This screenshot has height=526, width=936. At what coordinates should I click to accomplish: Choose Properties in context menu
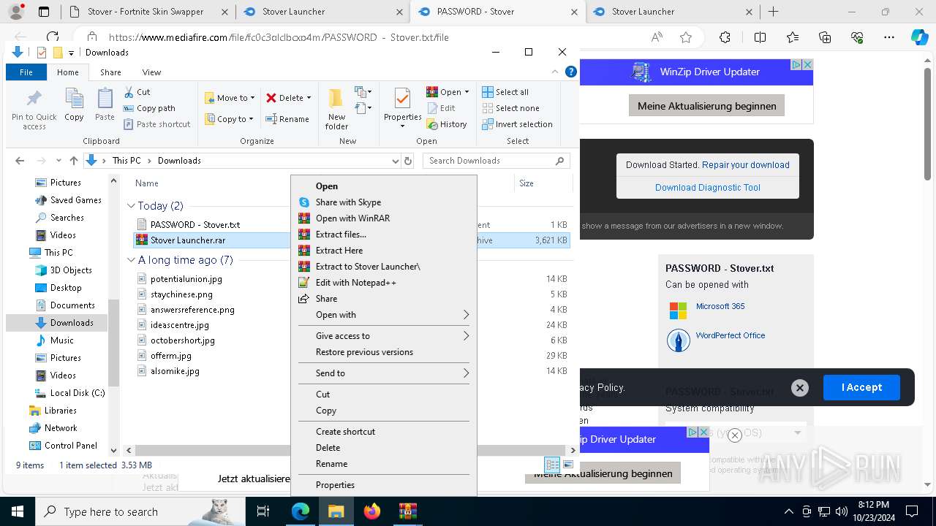point(384,485)
